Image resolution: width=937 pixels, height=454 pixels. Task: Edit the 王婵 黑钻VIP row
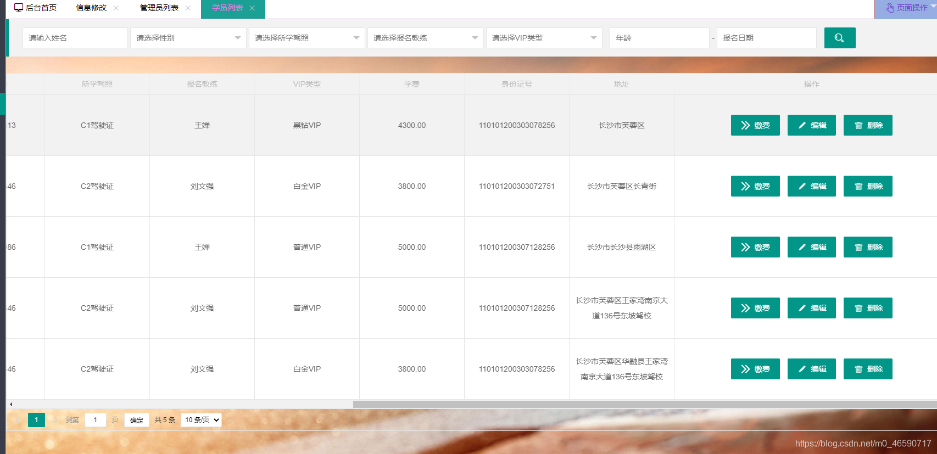click(x=812, y=125)
